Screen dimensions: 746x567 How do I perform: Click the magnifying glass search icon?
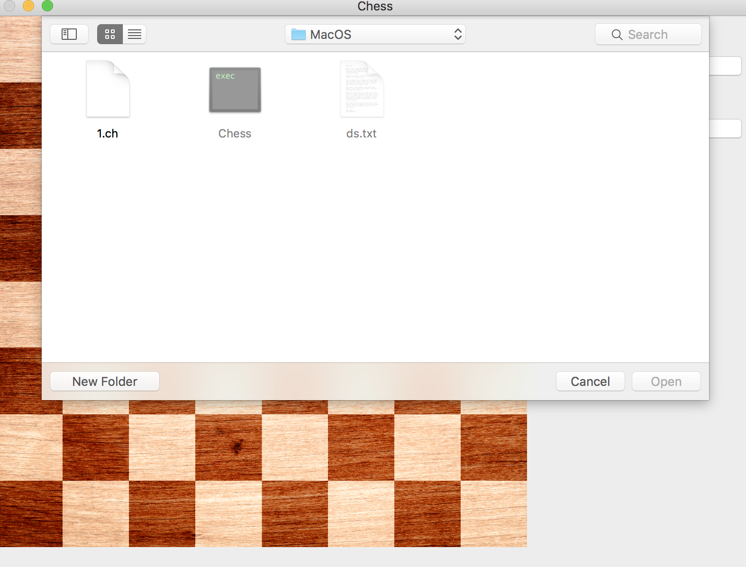[x=617, y=35]
